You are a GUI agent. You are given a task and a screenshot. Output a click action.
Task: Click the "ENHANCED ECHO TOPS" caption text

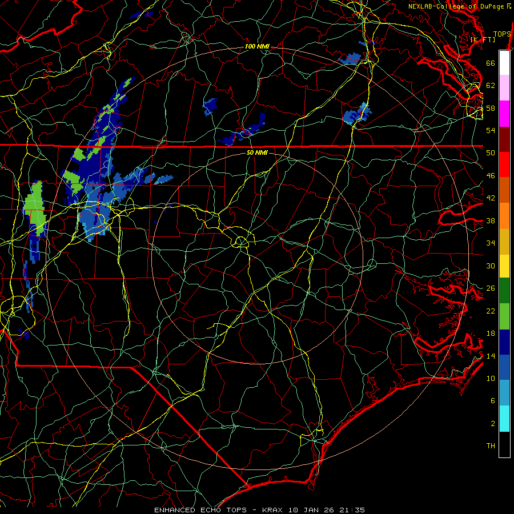[x=200, y=510]
